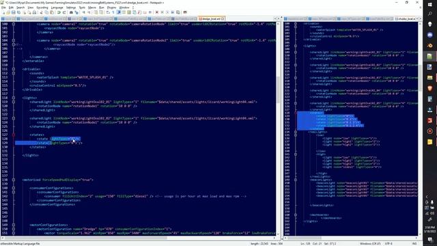
Task: Open the Window menu
Action: pyautogui.click(x=124, y=8)
